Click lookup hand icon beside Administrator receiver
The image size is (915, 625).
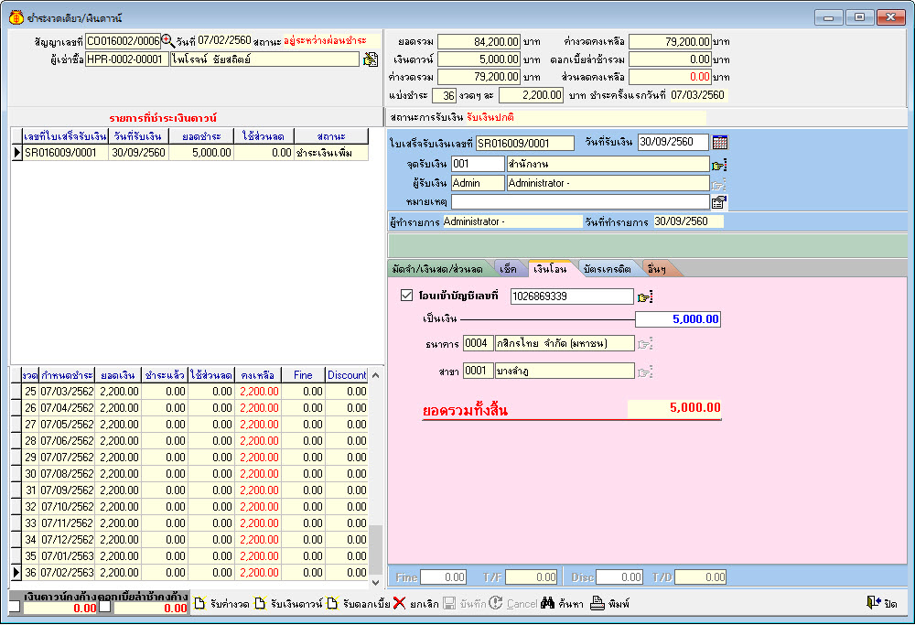tap(719, 185)
